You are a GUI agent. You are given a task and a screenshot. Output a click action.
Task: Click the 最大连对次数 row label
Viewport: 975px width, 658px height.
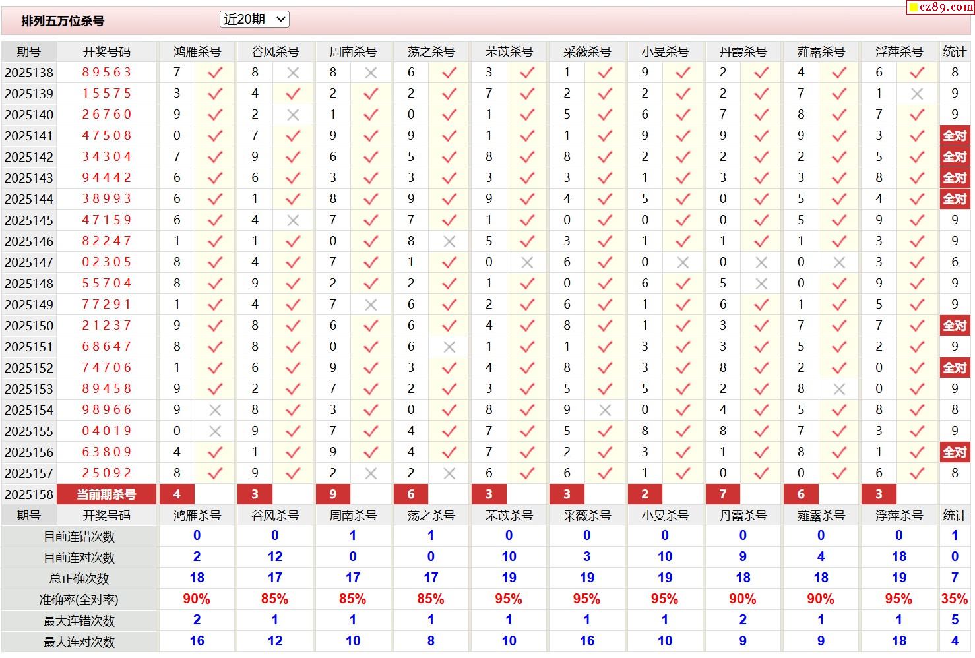79,642
